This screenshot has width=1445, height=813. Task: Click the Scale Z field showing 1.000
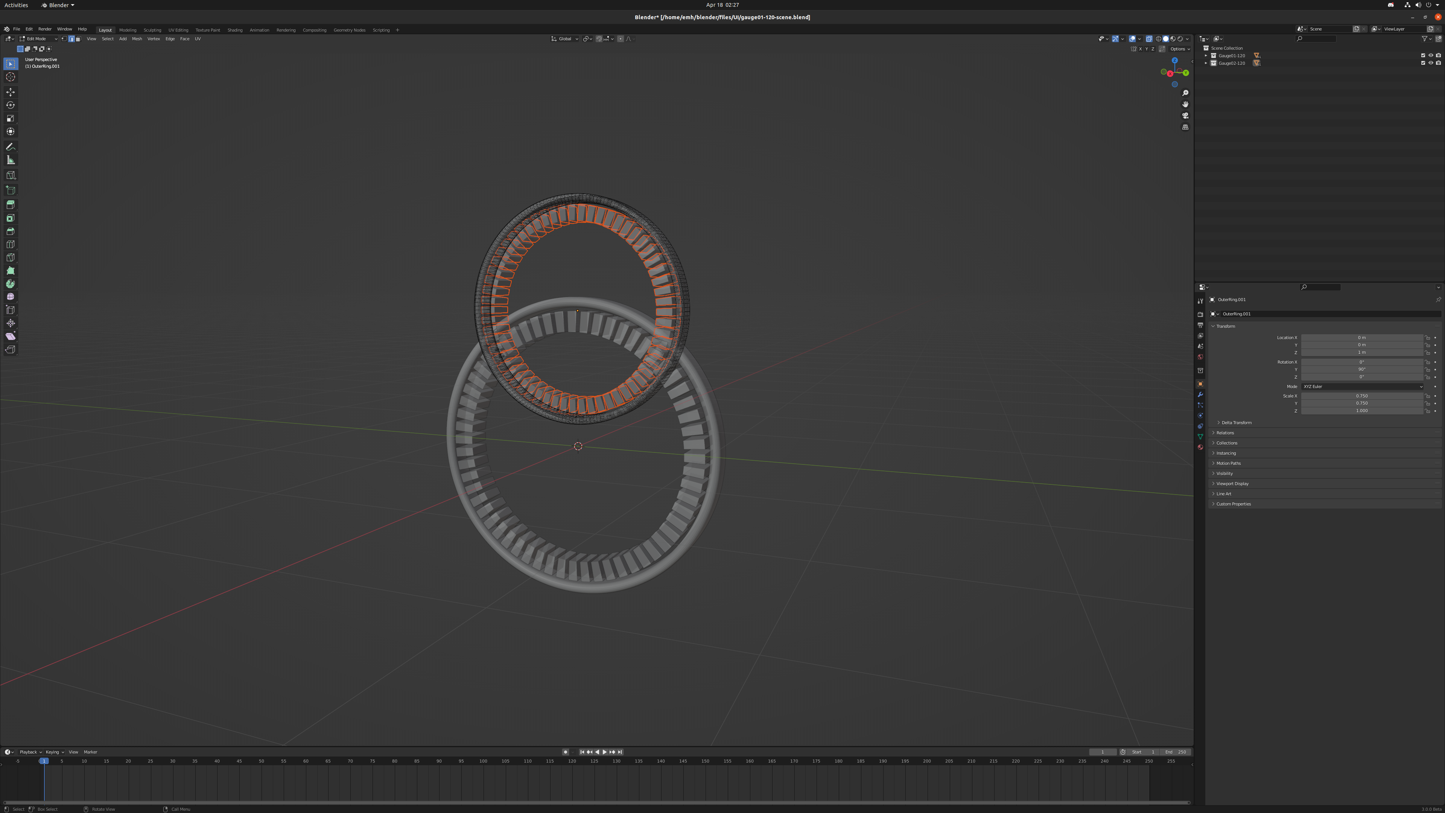1362,411
